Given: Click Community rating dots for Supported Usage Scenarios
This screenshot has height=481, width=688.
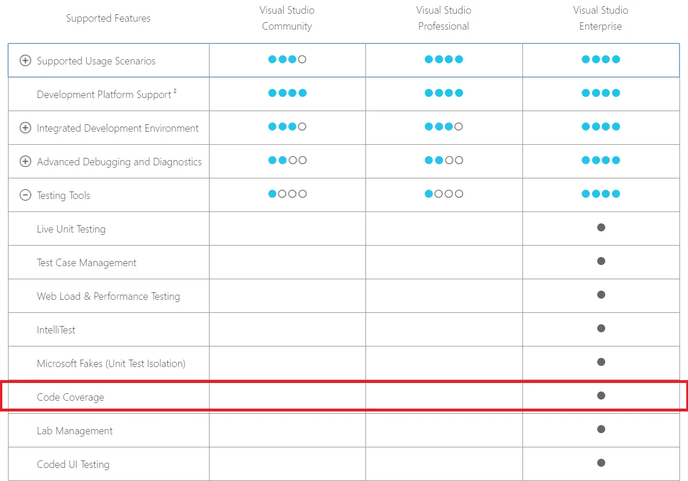Looking at the screenshot, I should pyautogui.click(x=287, y=59).
